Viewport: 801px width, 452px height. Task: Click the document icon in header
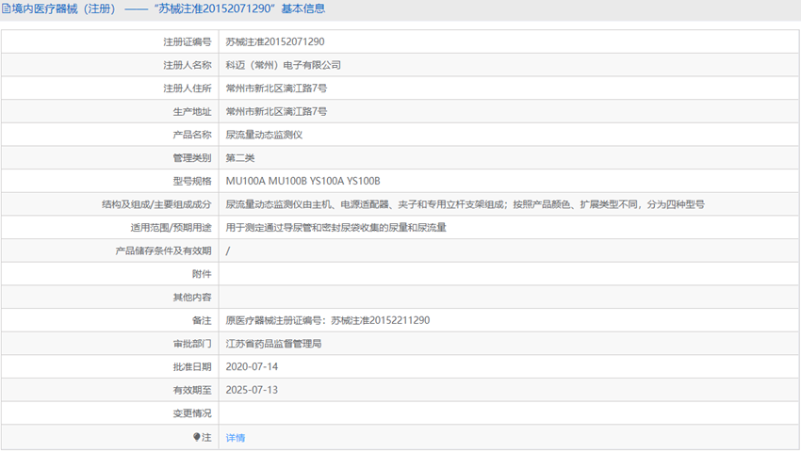(x=7, y=8)
